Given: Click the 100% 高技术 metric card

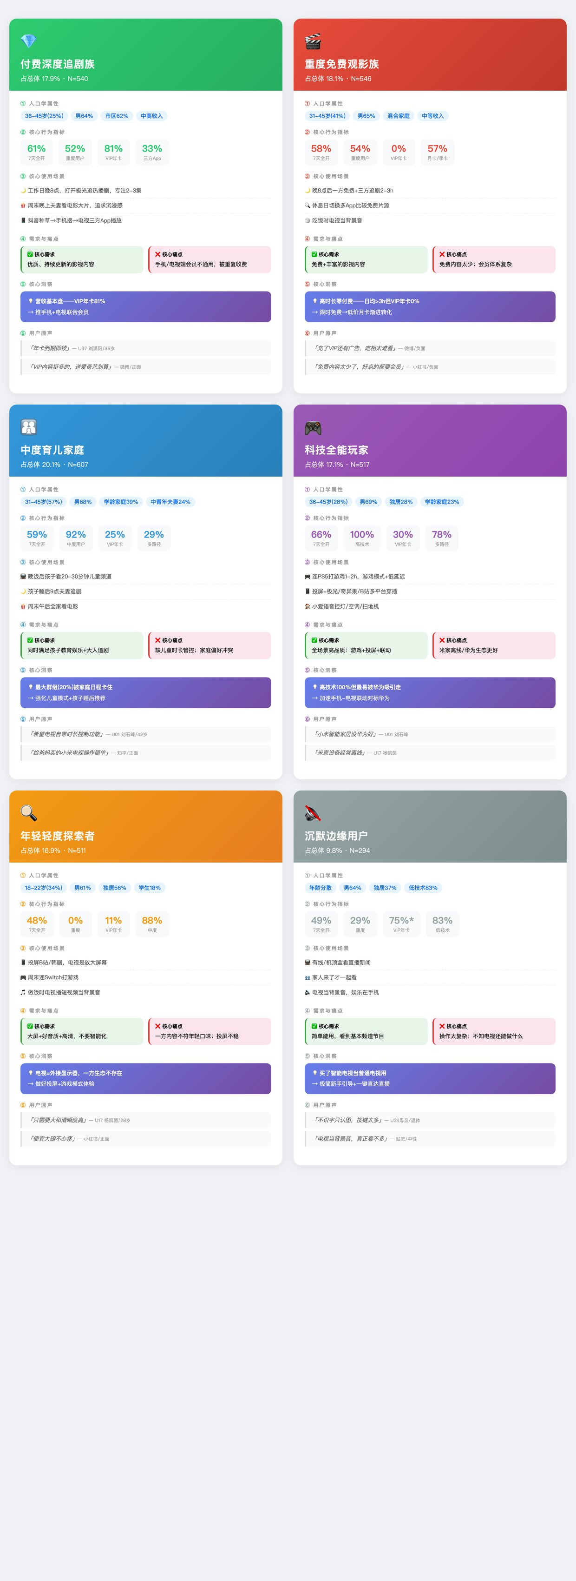Looking at the screenshot, I should (362, 538).
